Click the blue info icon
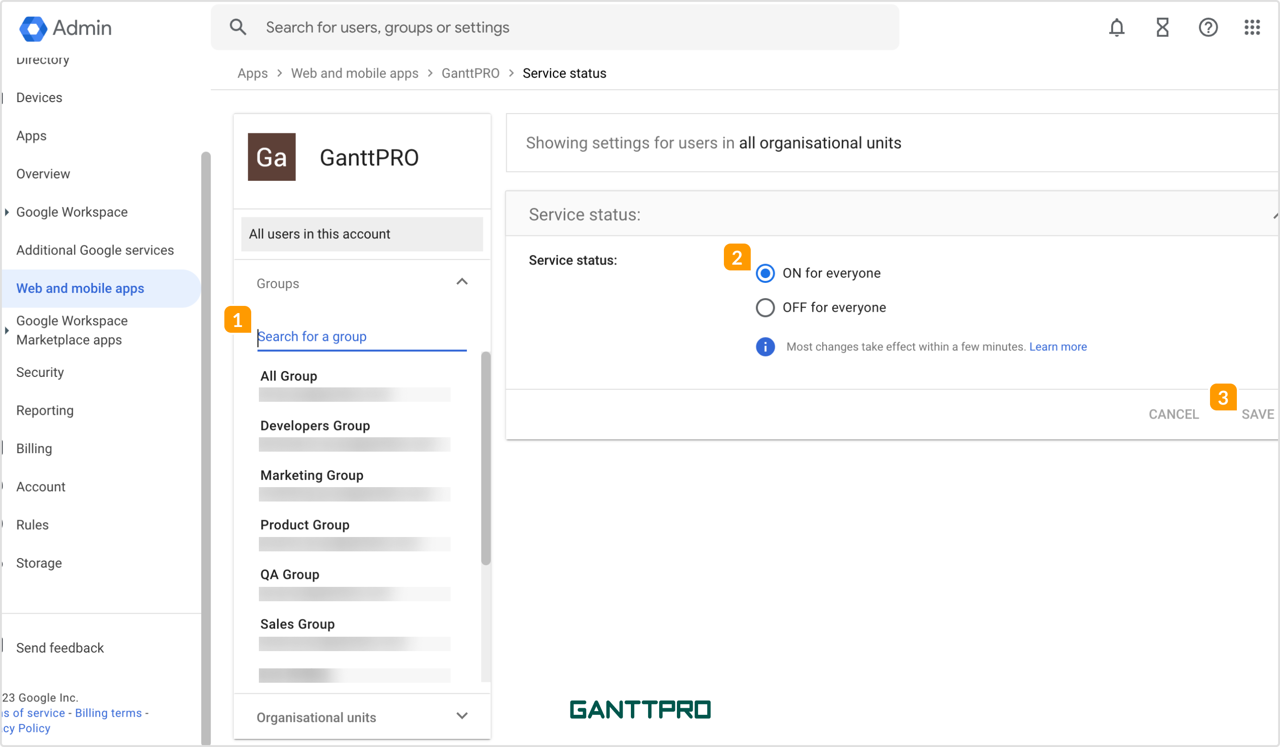Screen dimensions: 1280x747 765,347
